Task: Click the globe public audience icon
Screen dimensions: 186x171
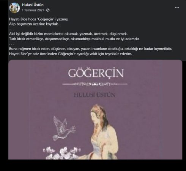Action: [x=48, y=10]
